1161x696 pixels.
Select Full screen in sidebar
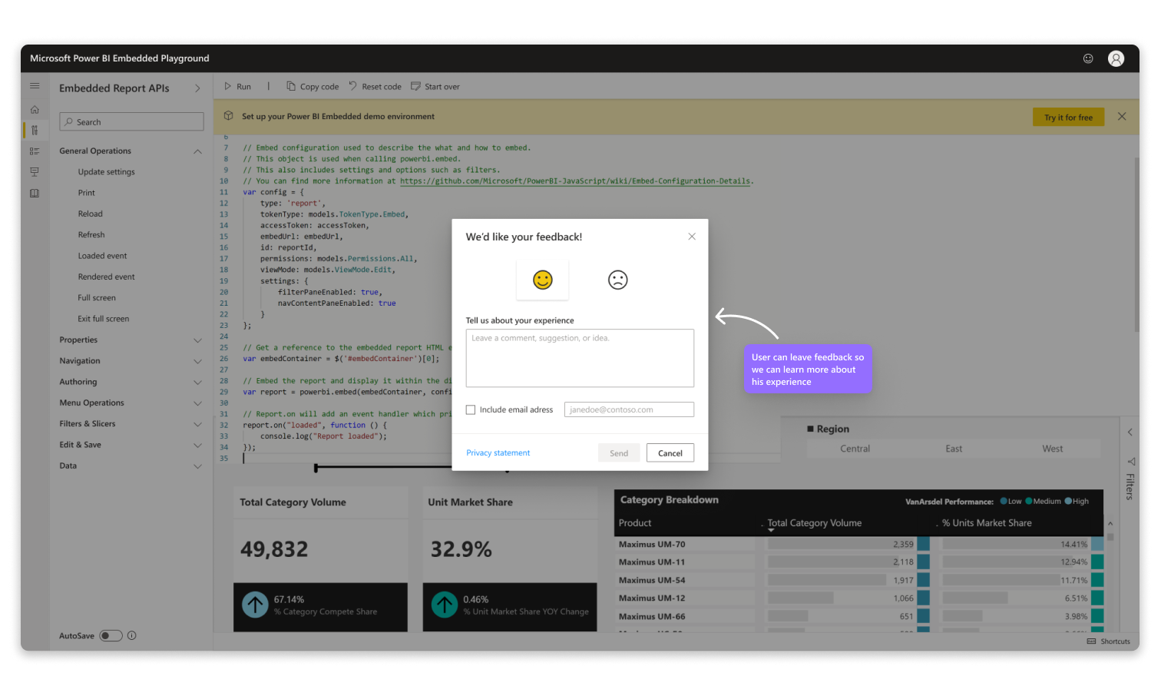click(x=97, y=298)
